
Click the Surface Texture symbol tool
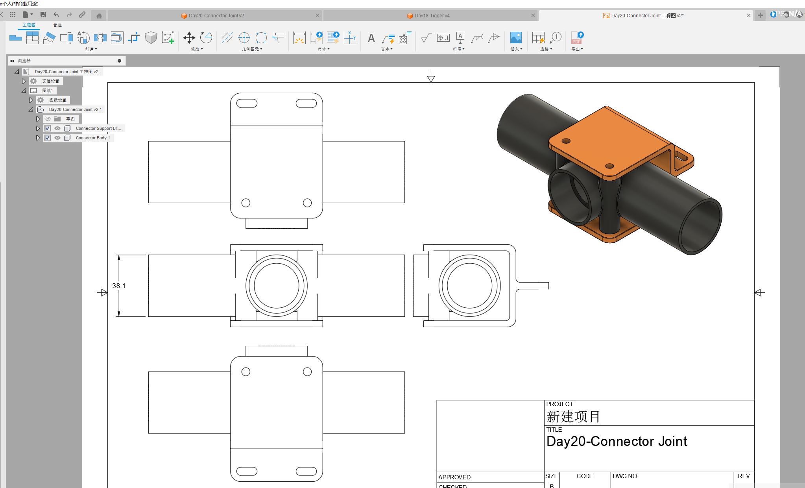(426, 38)
